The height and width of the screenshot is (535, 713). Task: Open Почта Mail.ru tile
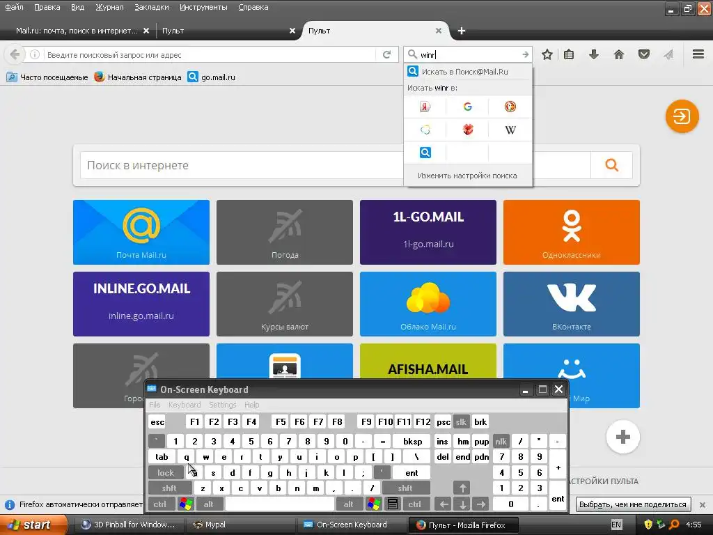(141, 232)
